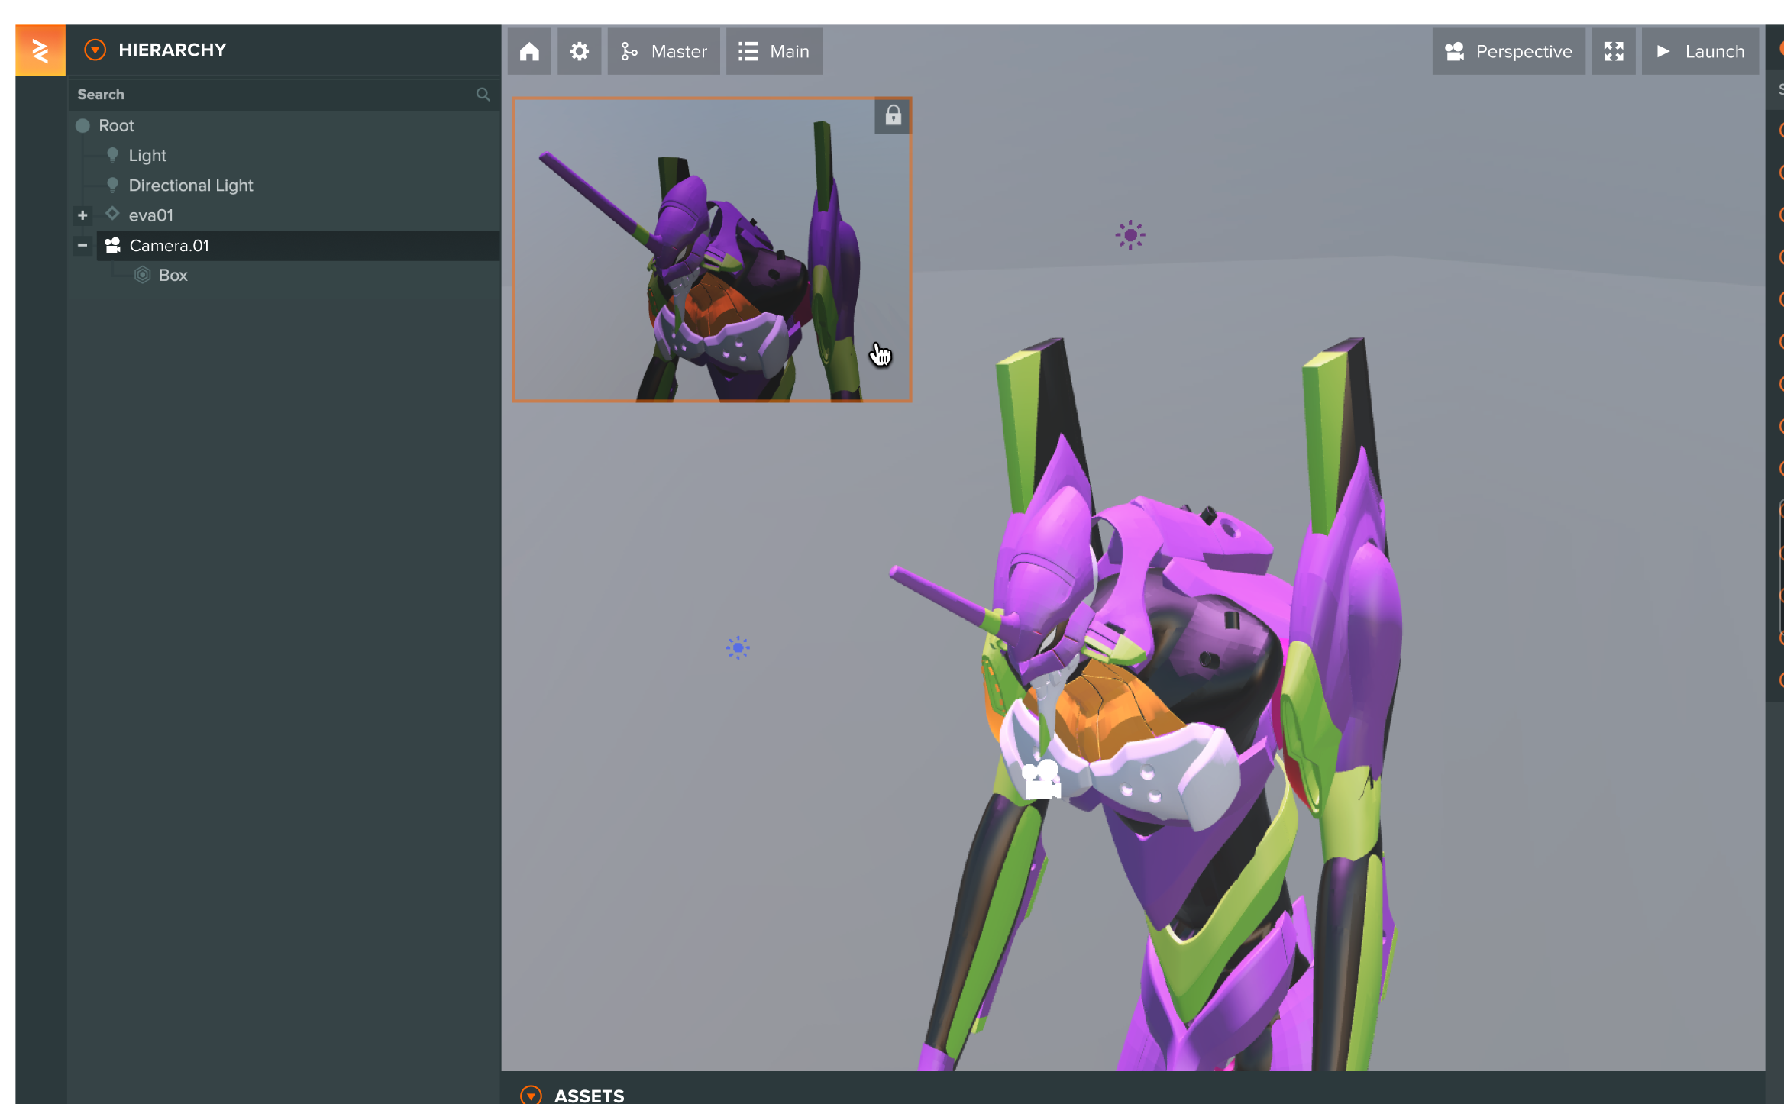The image size is (1784, 1104).
Task: Open editor settings gear icon
Action: point(580,51)
